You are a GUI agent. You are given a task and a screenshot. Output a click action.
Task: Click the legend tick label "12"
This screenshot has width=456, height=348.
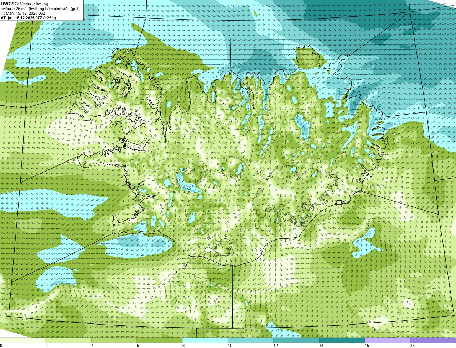click(x=276, y=346)
